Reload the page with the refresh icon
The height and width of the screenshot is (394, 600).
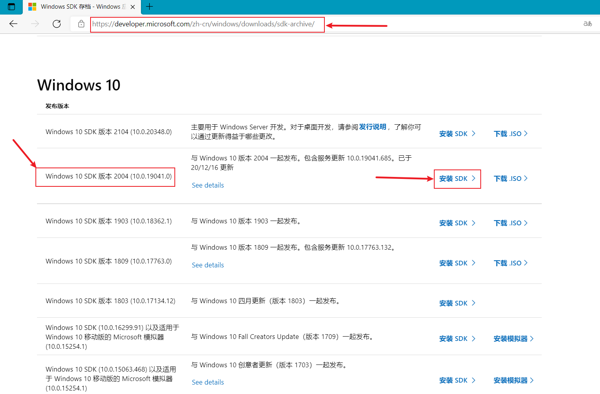click(x=57, y=24)
